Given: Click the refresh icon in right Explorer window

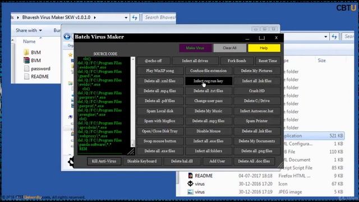Looking at the screenshot, I should tap(334, 36).
